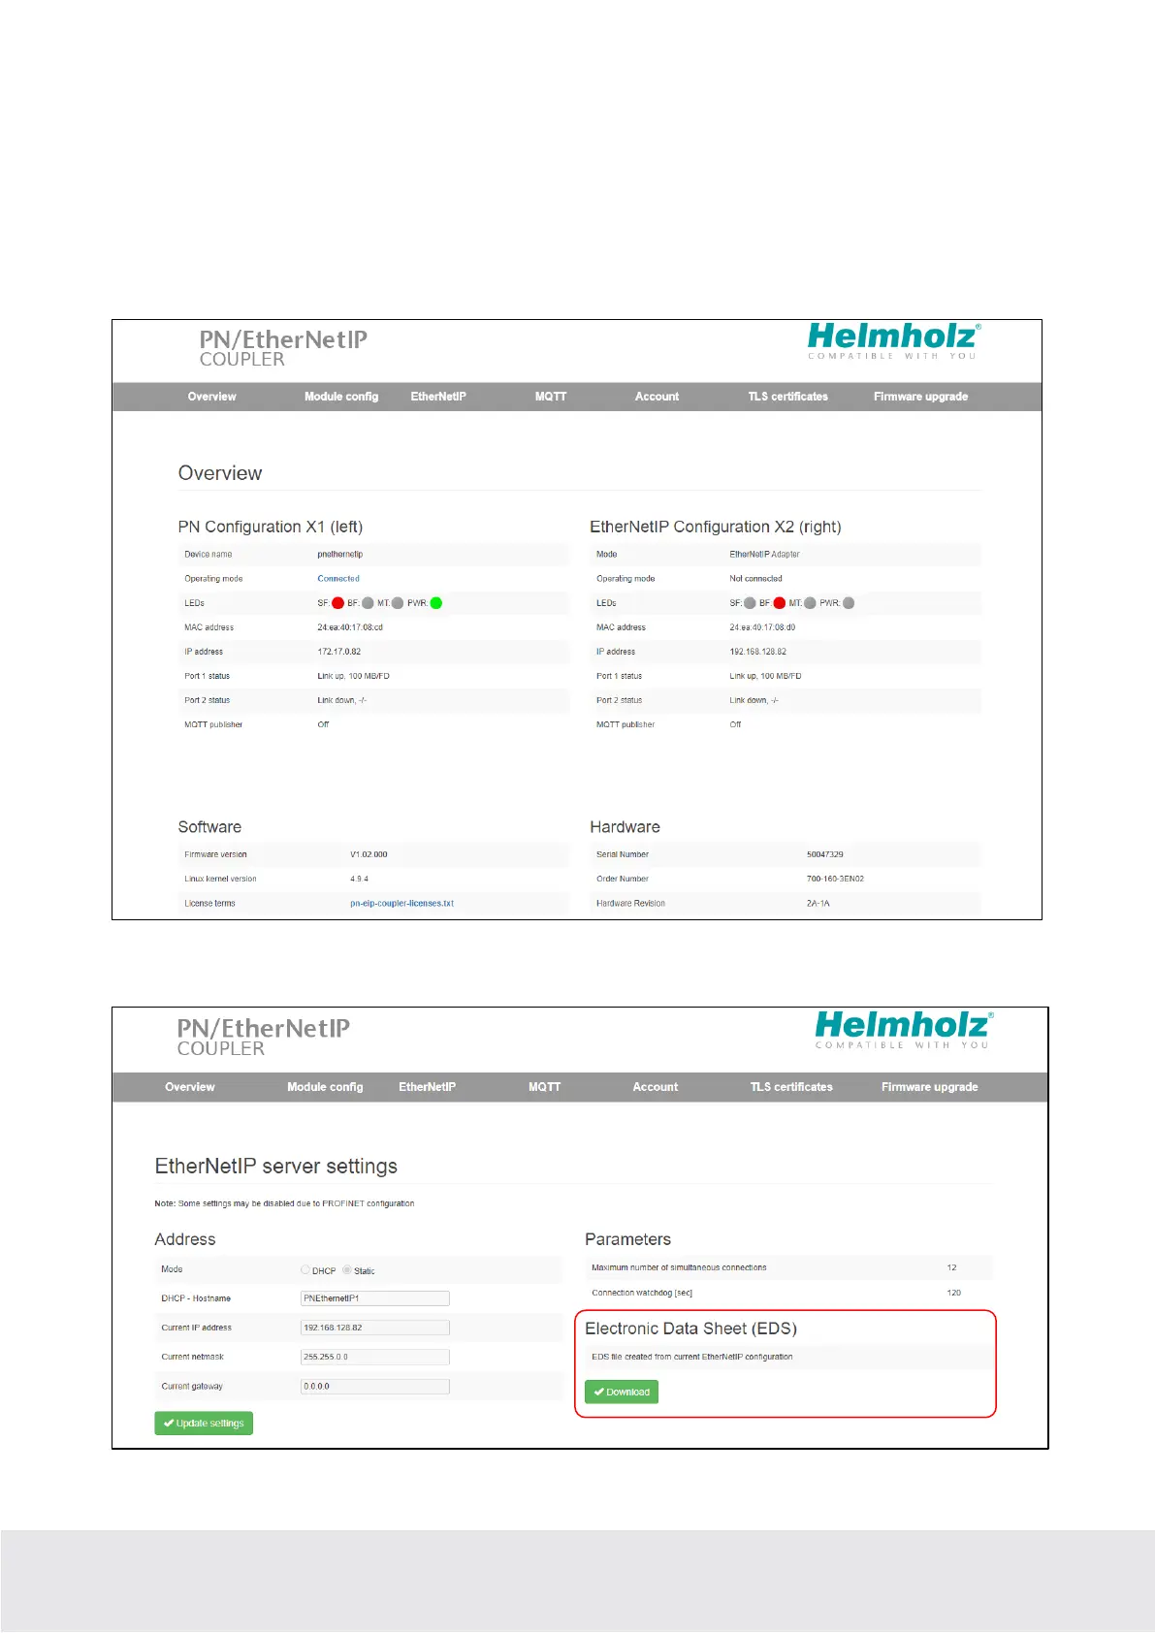Download the EDS file
The image size is (1155, 1633).
(622, 1392)
